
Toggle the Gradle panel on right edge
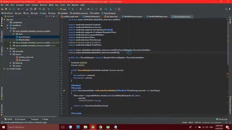[x=231, y=20]
